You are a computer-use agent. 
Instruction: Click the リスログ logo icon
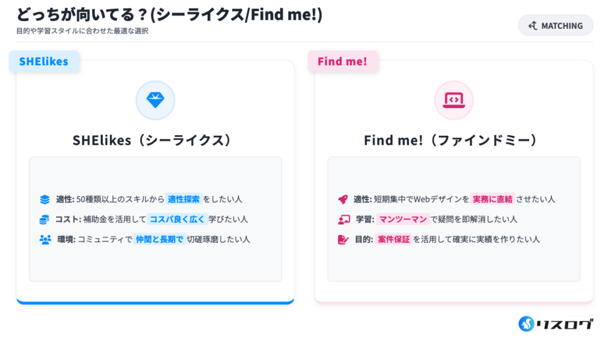527,323
